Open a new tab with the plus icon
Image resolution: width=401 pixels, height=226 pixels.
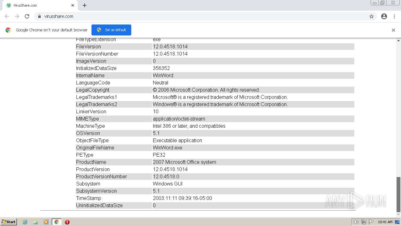(85, 5)
